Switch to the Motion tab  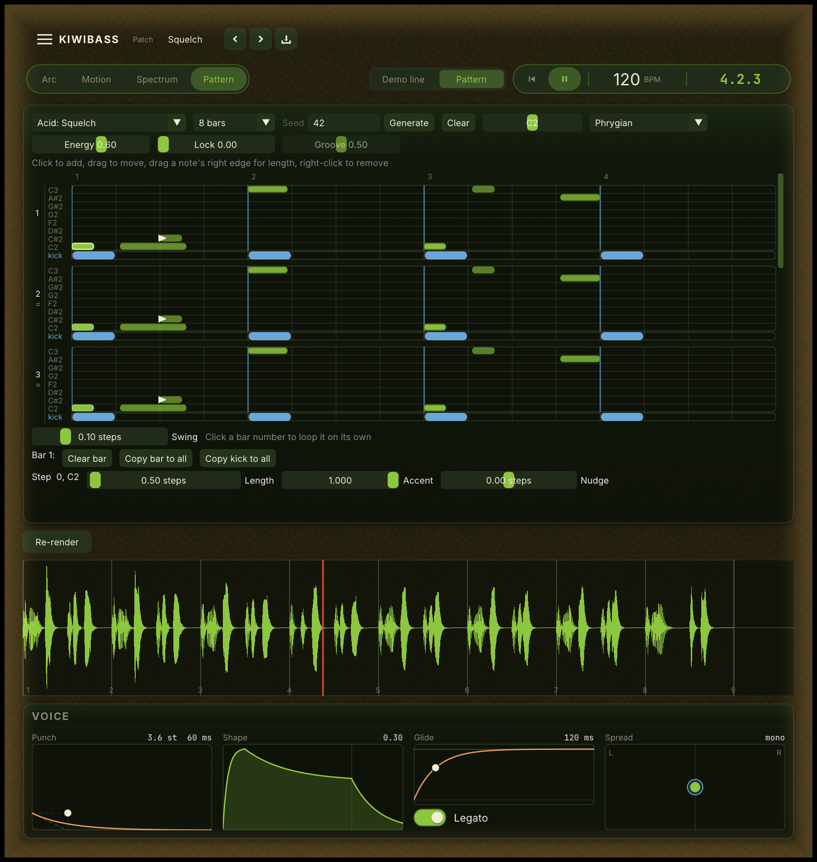click(96, 79)
